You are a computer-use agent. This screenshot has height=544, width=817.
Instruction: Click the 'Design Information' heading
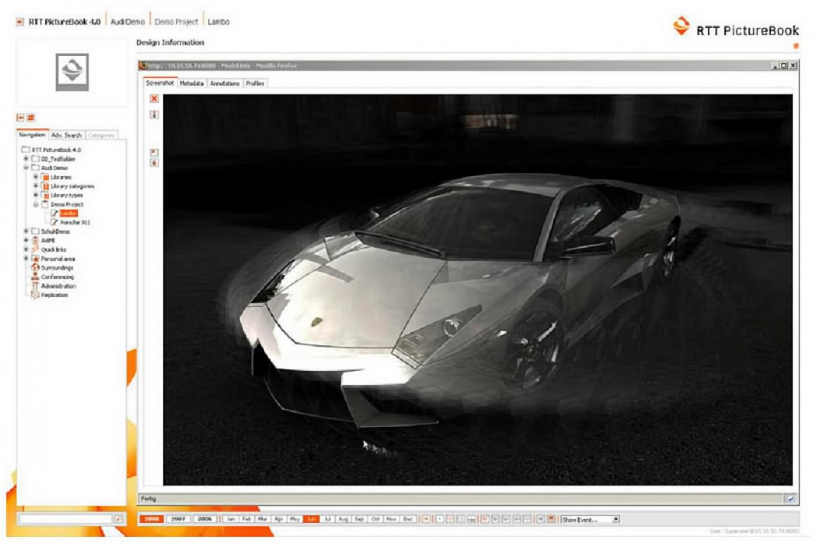[170, 42]
